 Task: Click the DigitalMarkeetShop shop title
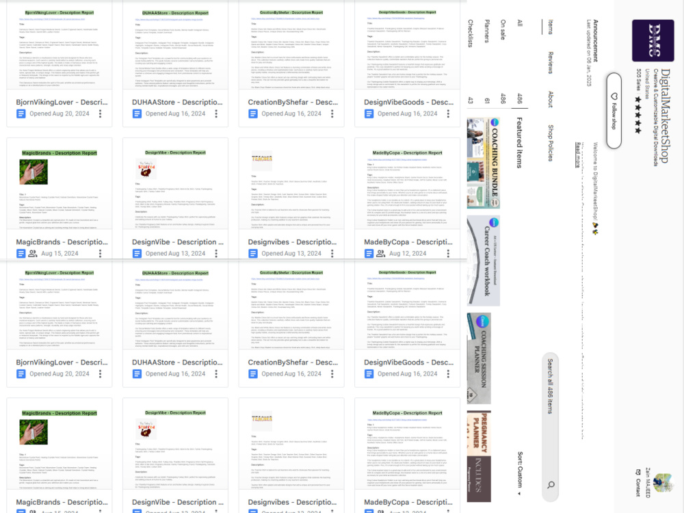(665, 116)
